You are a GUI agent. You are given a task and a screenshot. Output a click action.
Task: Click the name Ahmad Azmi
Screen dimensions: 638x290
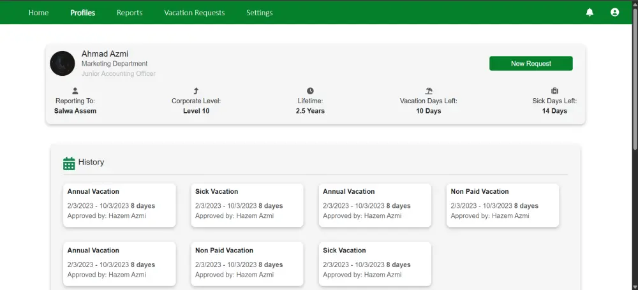tap(105, 54)
